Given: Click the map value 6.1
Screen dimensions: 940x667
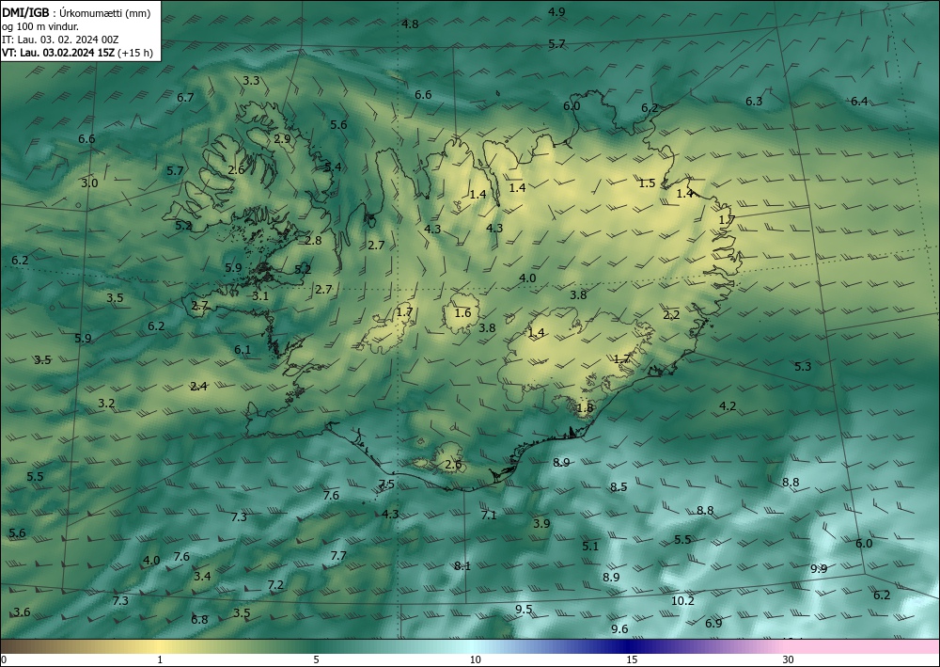Looking at the screenshot, I should (x=243, y=350).
